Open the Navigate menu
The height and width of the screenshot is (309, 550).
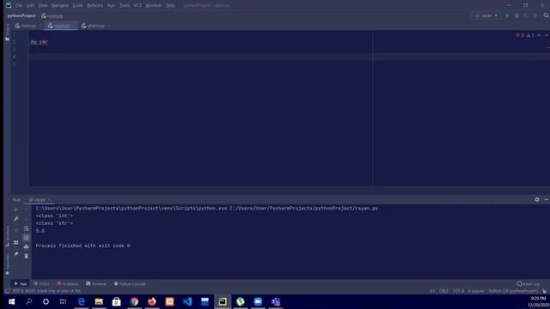coord(60,6)
